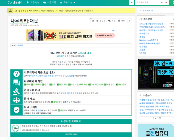The height and width of the screenshot is (137, 174).
Task: Open news headline starting 유비빔, 불법 영업 고백
Action: (x=157, y=107)
